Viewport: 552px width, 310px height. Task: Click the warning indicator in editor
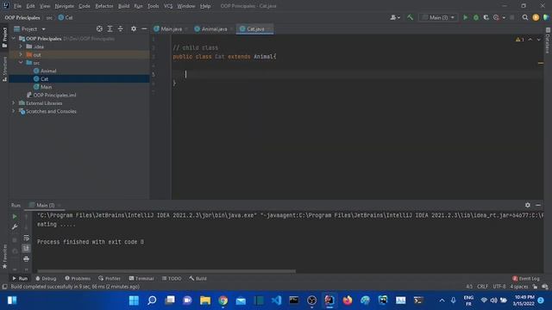[519, 40]
